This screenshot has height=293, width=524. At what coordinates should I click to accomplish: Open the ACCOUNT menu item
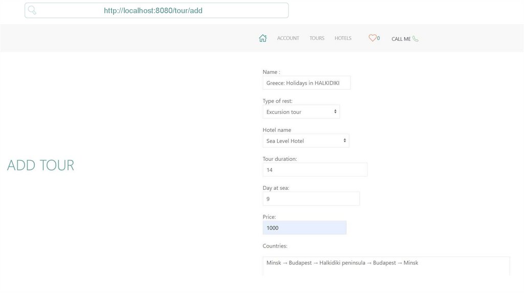point(288,38)
